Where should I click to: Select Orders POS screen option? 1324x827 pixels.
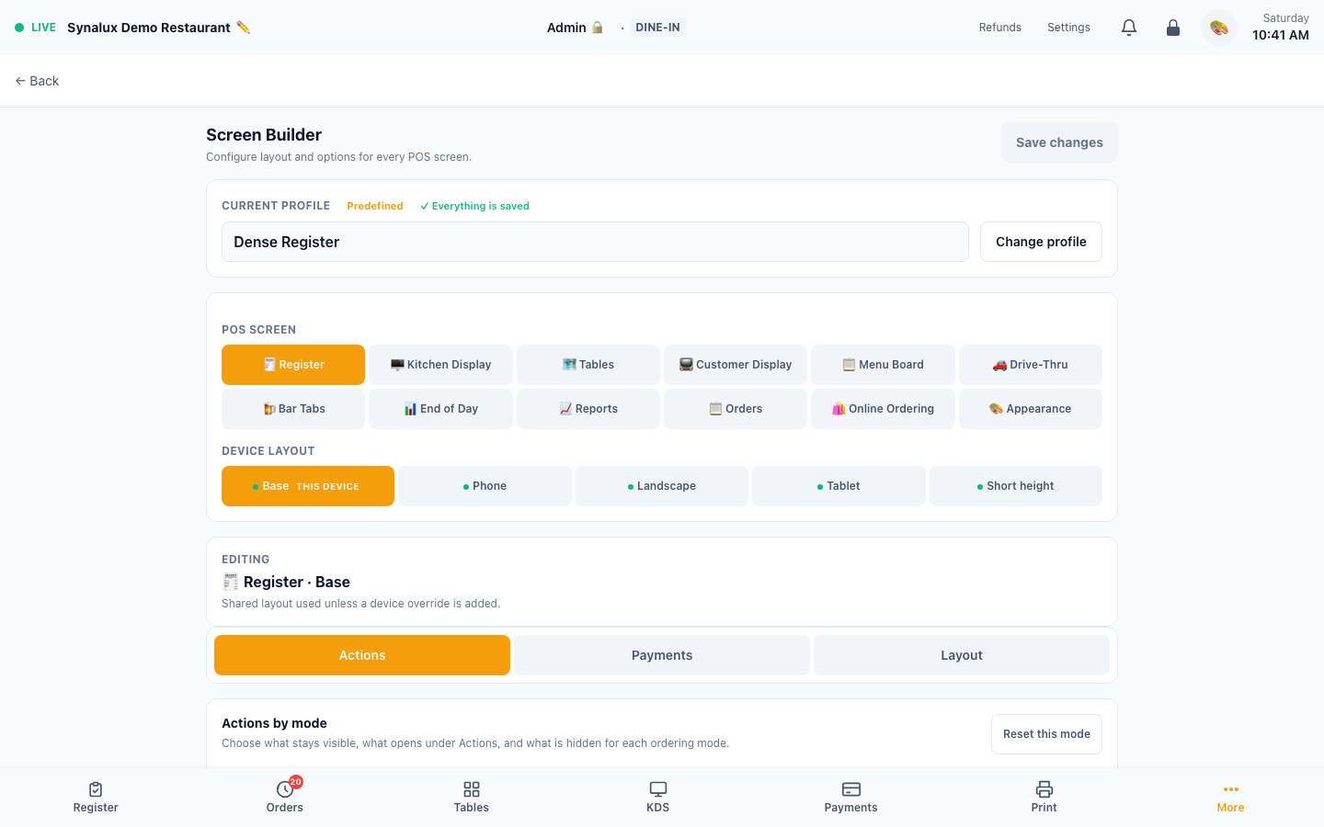point(736,409)
